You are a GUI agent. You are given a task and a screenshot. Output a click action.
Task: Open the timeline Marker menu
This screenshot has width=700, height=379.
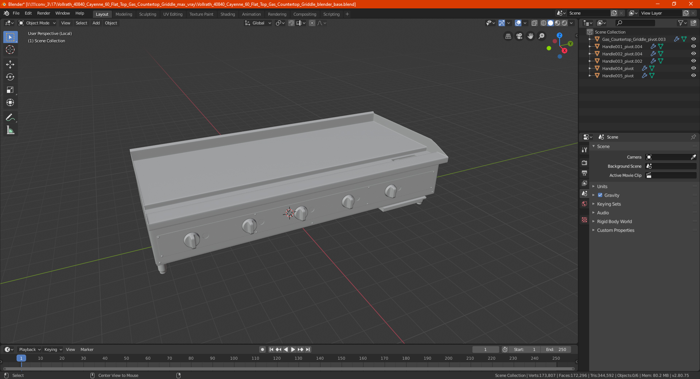click(87, 349)
